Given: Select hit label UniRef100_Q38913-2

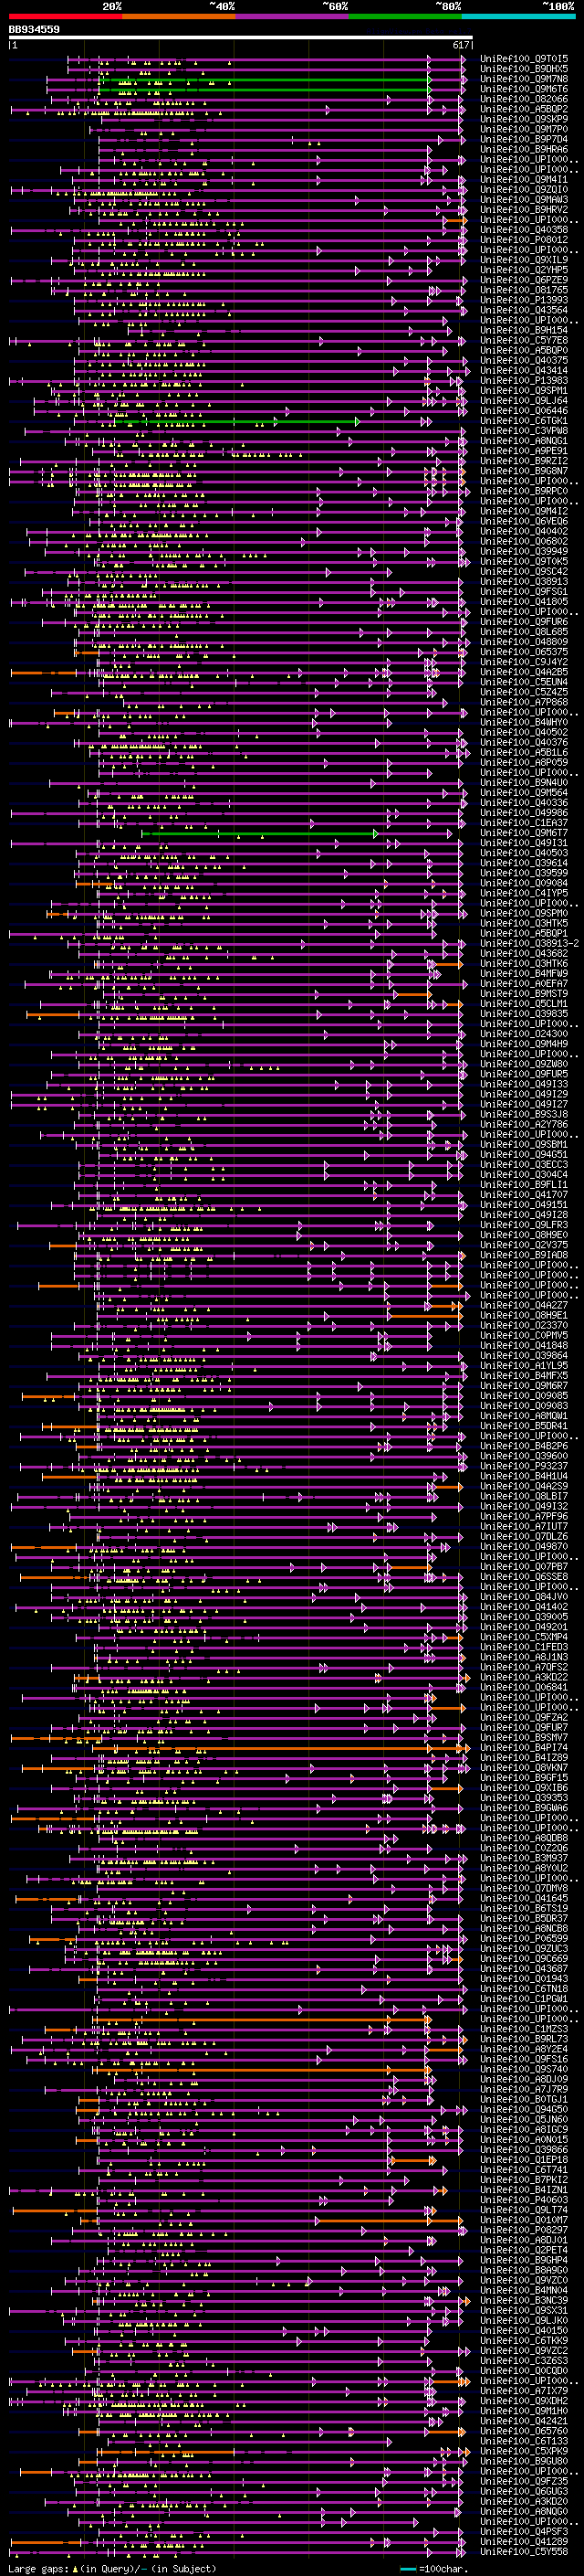Looking at the screenshot, I should click(x=529, y=943).
